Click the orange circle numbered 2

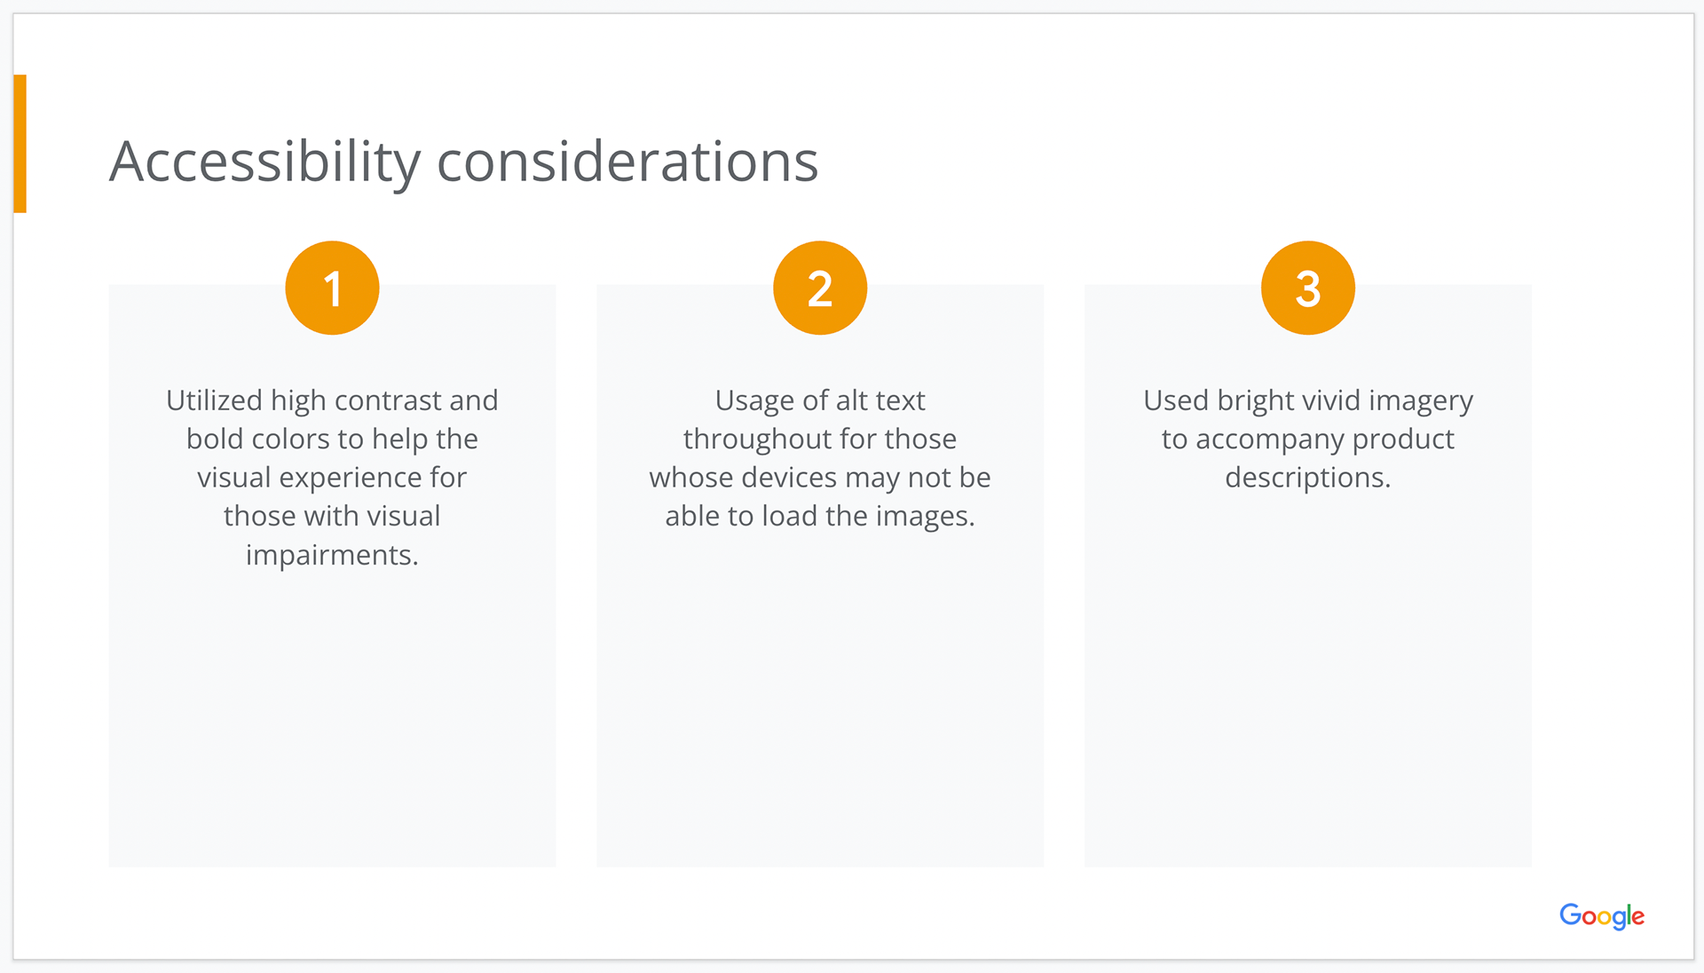(x=820, y=288)
